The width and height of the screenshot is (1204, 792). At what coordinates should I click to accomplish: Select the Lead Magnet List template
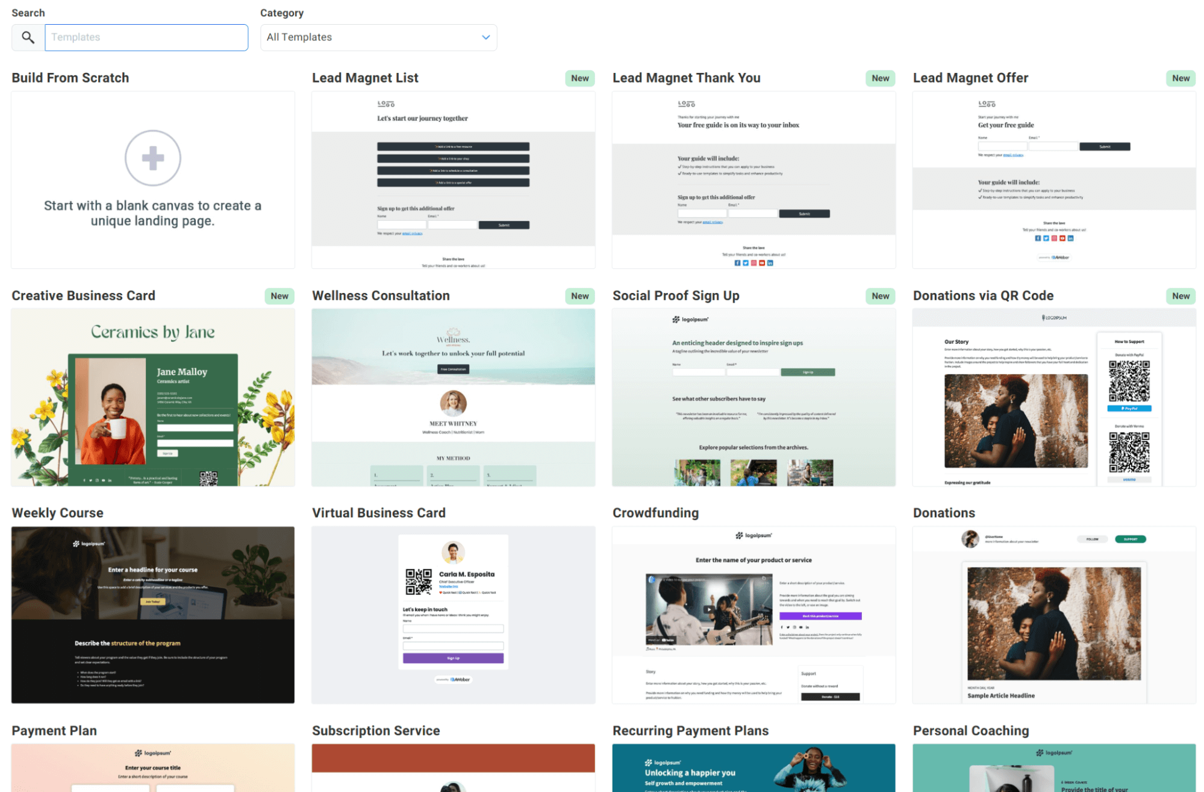453,180
